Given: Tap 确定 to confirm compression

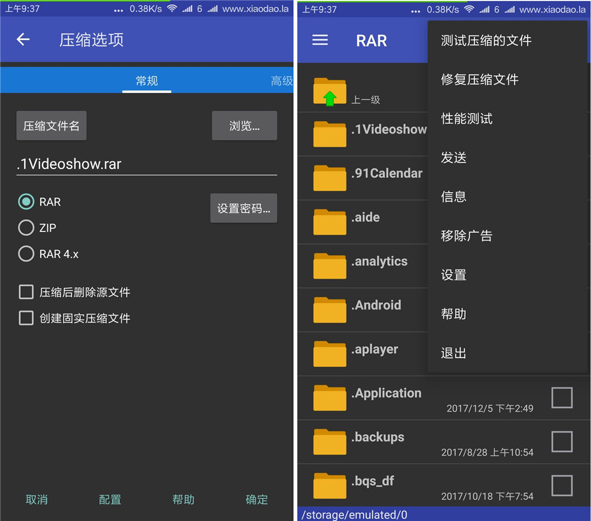Looking at the screenshot, I should coord(256,500).
